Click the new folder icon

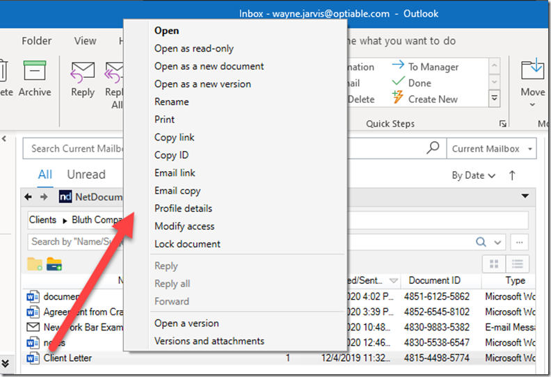(35, 264)
